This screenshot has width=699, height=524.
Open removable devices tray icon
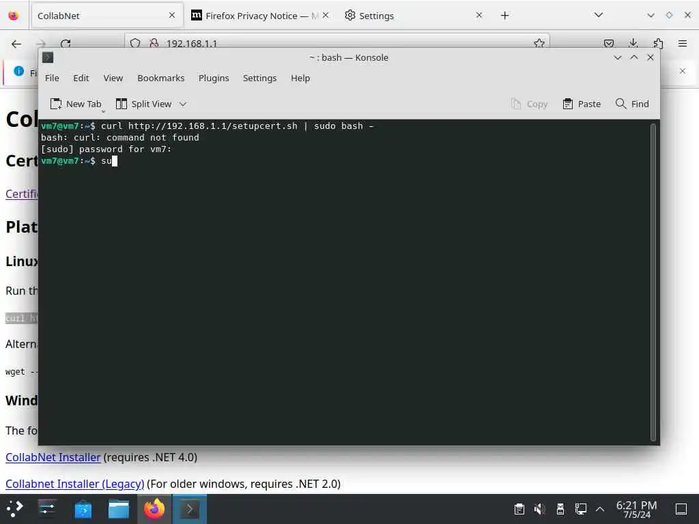point(560,509)
